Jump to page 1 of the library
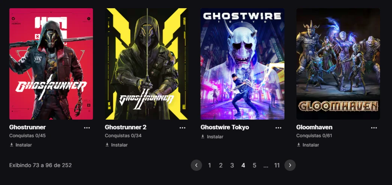 pyautogui.click(x=209, y=165)
